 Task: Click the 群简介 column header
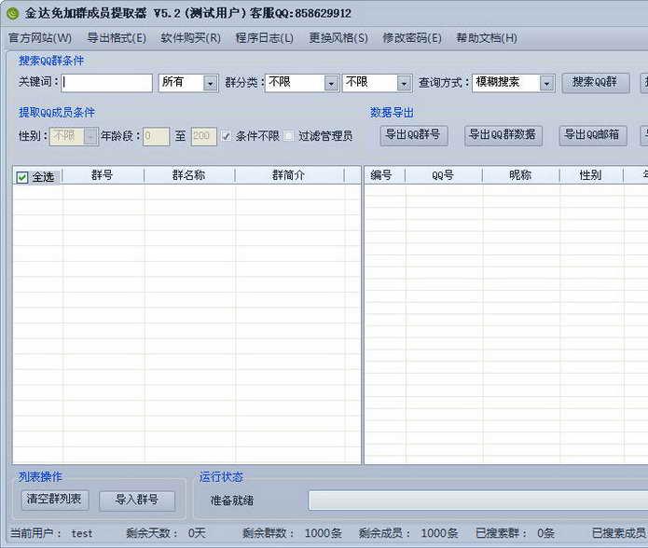point(289,175)
